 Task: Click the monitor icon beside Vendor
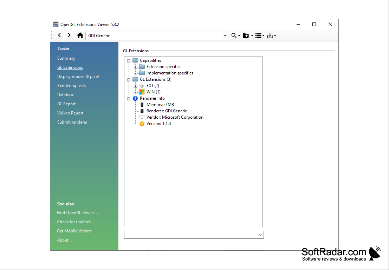tap(142, 117)
